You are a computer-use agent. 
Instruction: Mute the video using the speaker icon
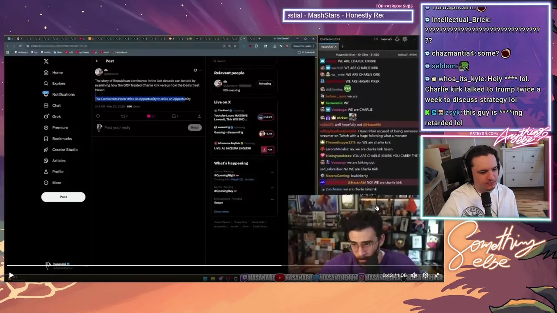click(x=414, y=276)
